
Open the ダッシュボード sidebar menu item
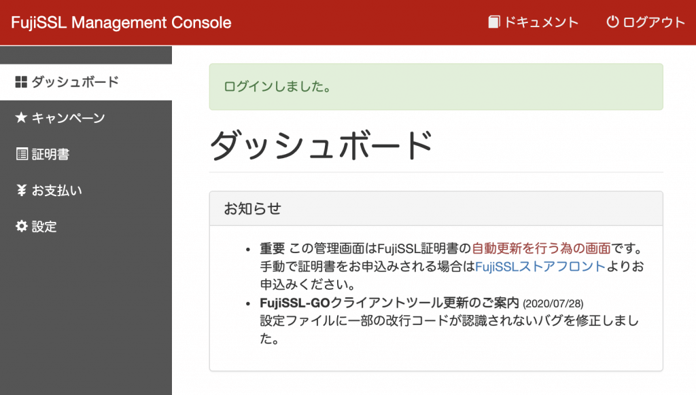pos(86,82)
